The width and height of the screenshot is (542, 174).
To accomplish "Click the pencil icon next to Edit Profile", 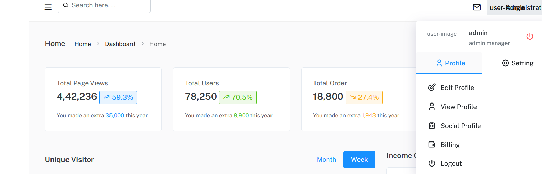I will (x=432, y=88).
